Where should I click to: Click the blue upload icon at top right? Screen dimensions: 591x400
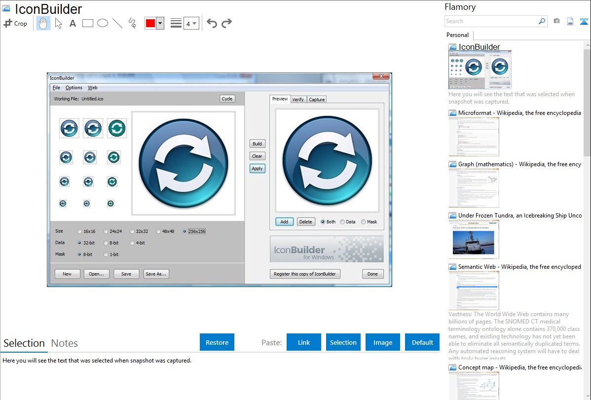click(x=584, y=21)
